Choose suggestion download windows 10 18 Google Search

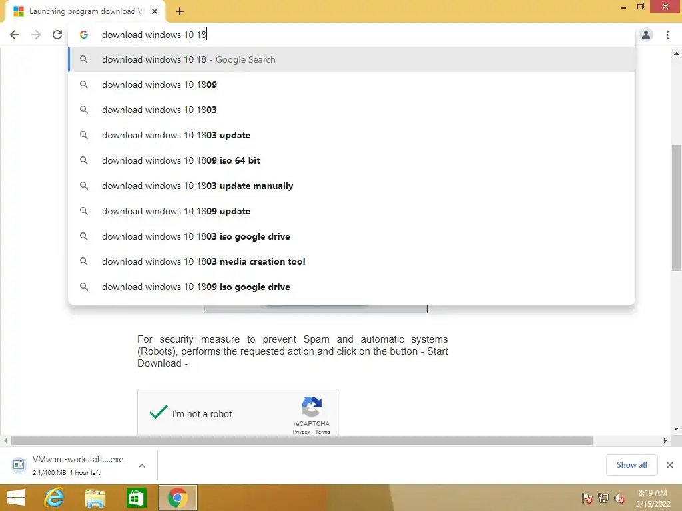click(352, 59)
